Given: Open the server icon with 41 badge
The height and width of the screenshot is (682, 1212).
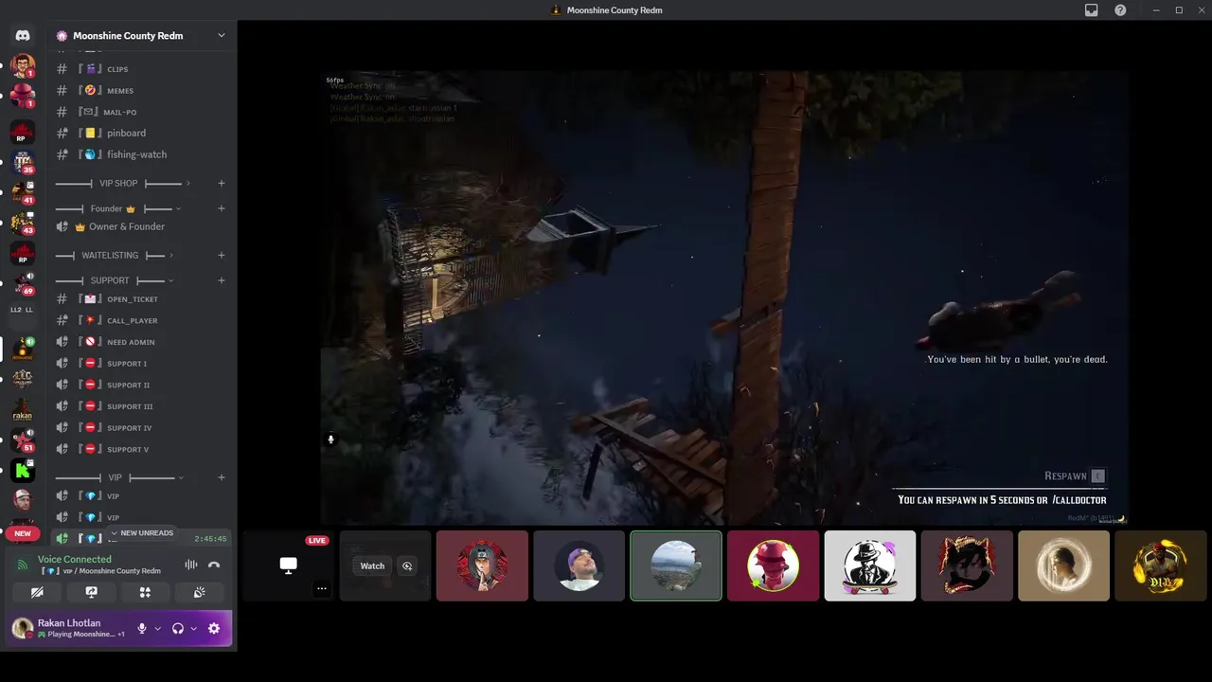Looking at the screenshot, I should [x=23, y=192].
